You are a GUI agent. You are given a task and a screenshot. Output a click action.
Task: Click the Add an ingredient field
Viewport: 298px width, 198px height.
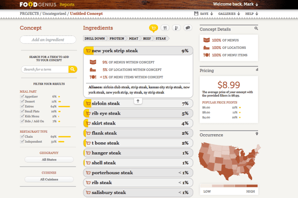point(48,39)
